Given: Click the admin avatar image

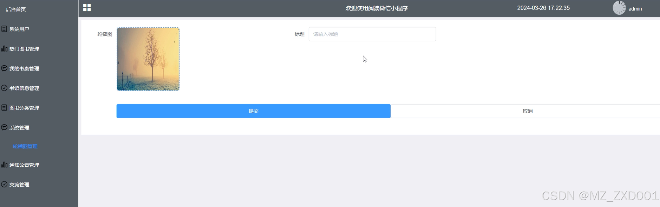Looking at the screenshot, I should point(619,8).
